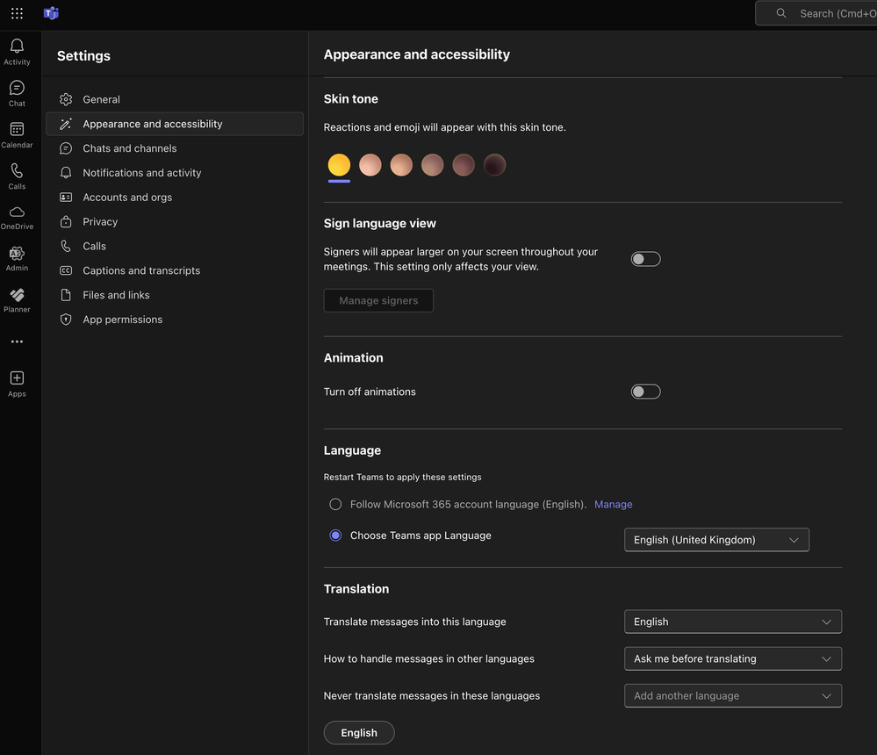
Task: Select the medium-light skin tone swatch
Action: coord(401,165)
